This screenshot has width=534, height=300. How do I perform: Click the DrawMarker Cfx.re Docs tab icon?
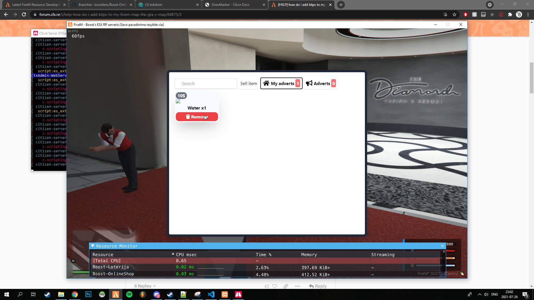[206, 4]
